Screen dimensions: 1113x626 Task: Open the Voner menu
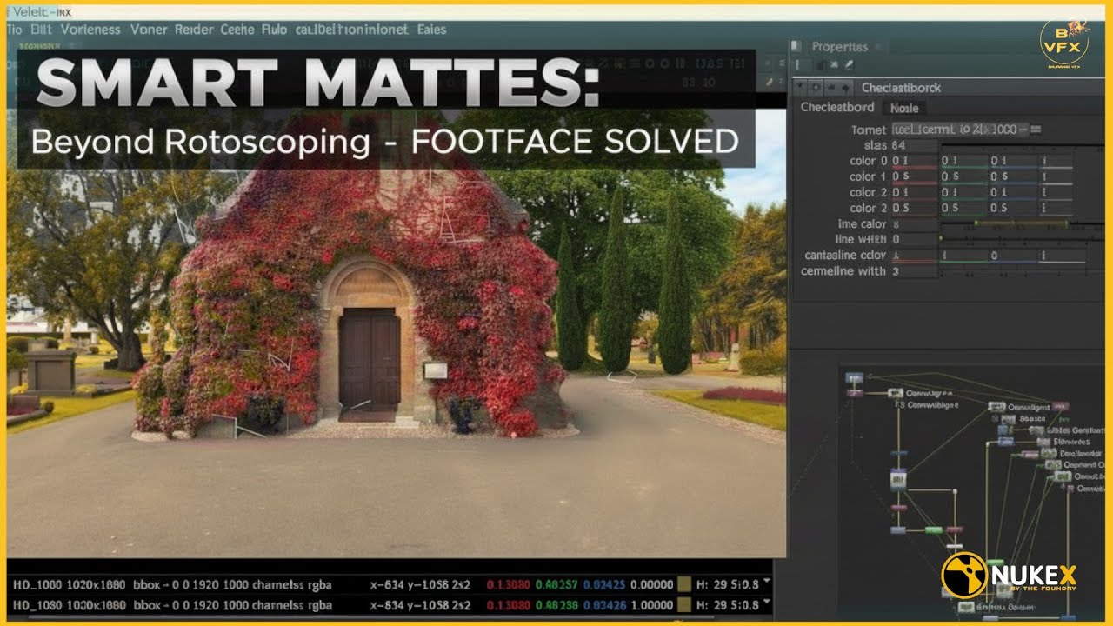[149, 30]
